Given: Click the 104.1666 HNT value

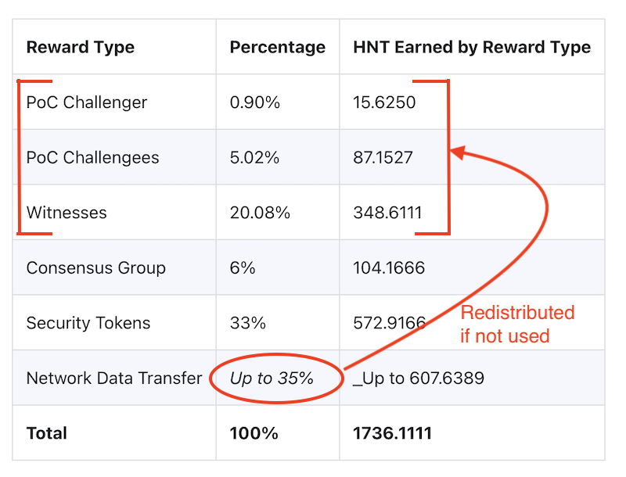Looking at the screenshot, I should [x=389, y=268].
